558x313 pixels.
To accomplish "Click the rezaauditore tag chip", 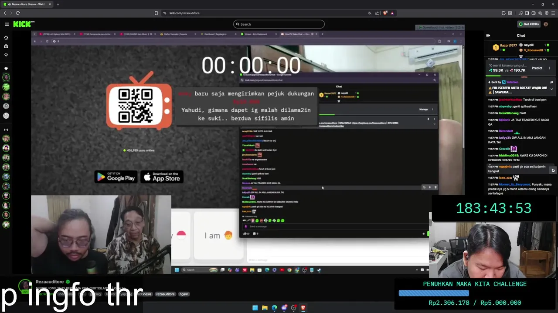I will point(165,294).
